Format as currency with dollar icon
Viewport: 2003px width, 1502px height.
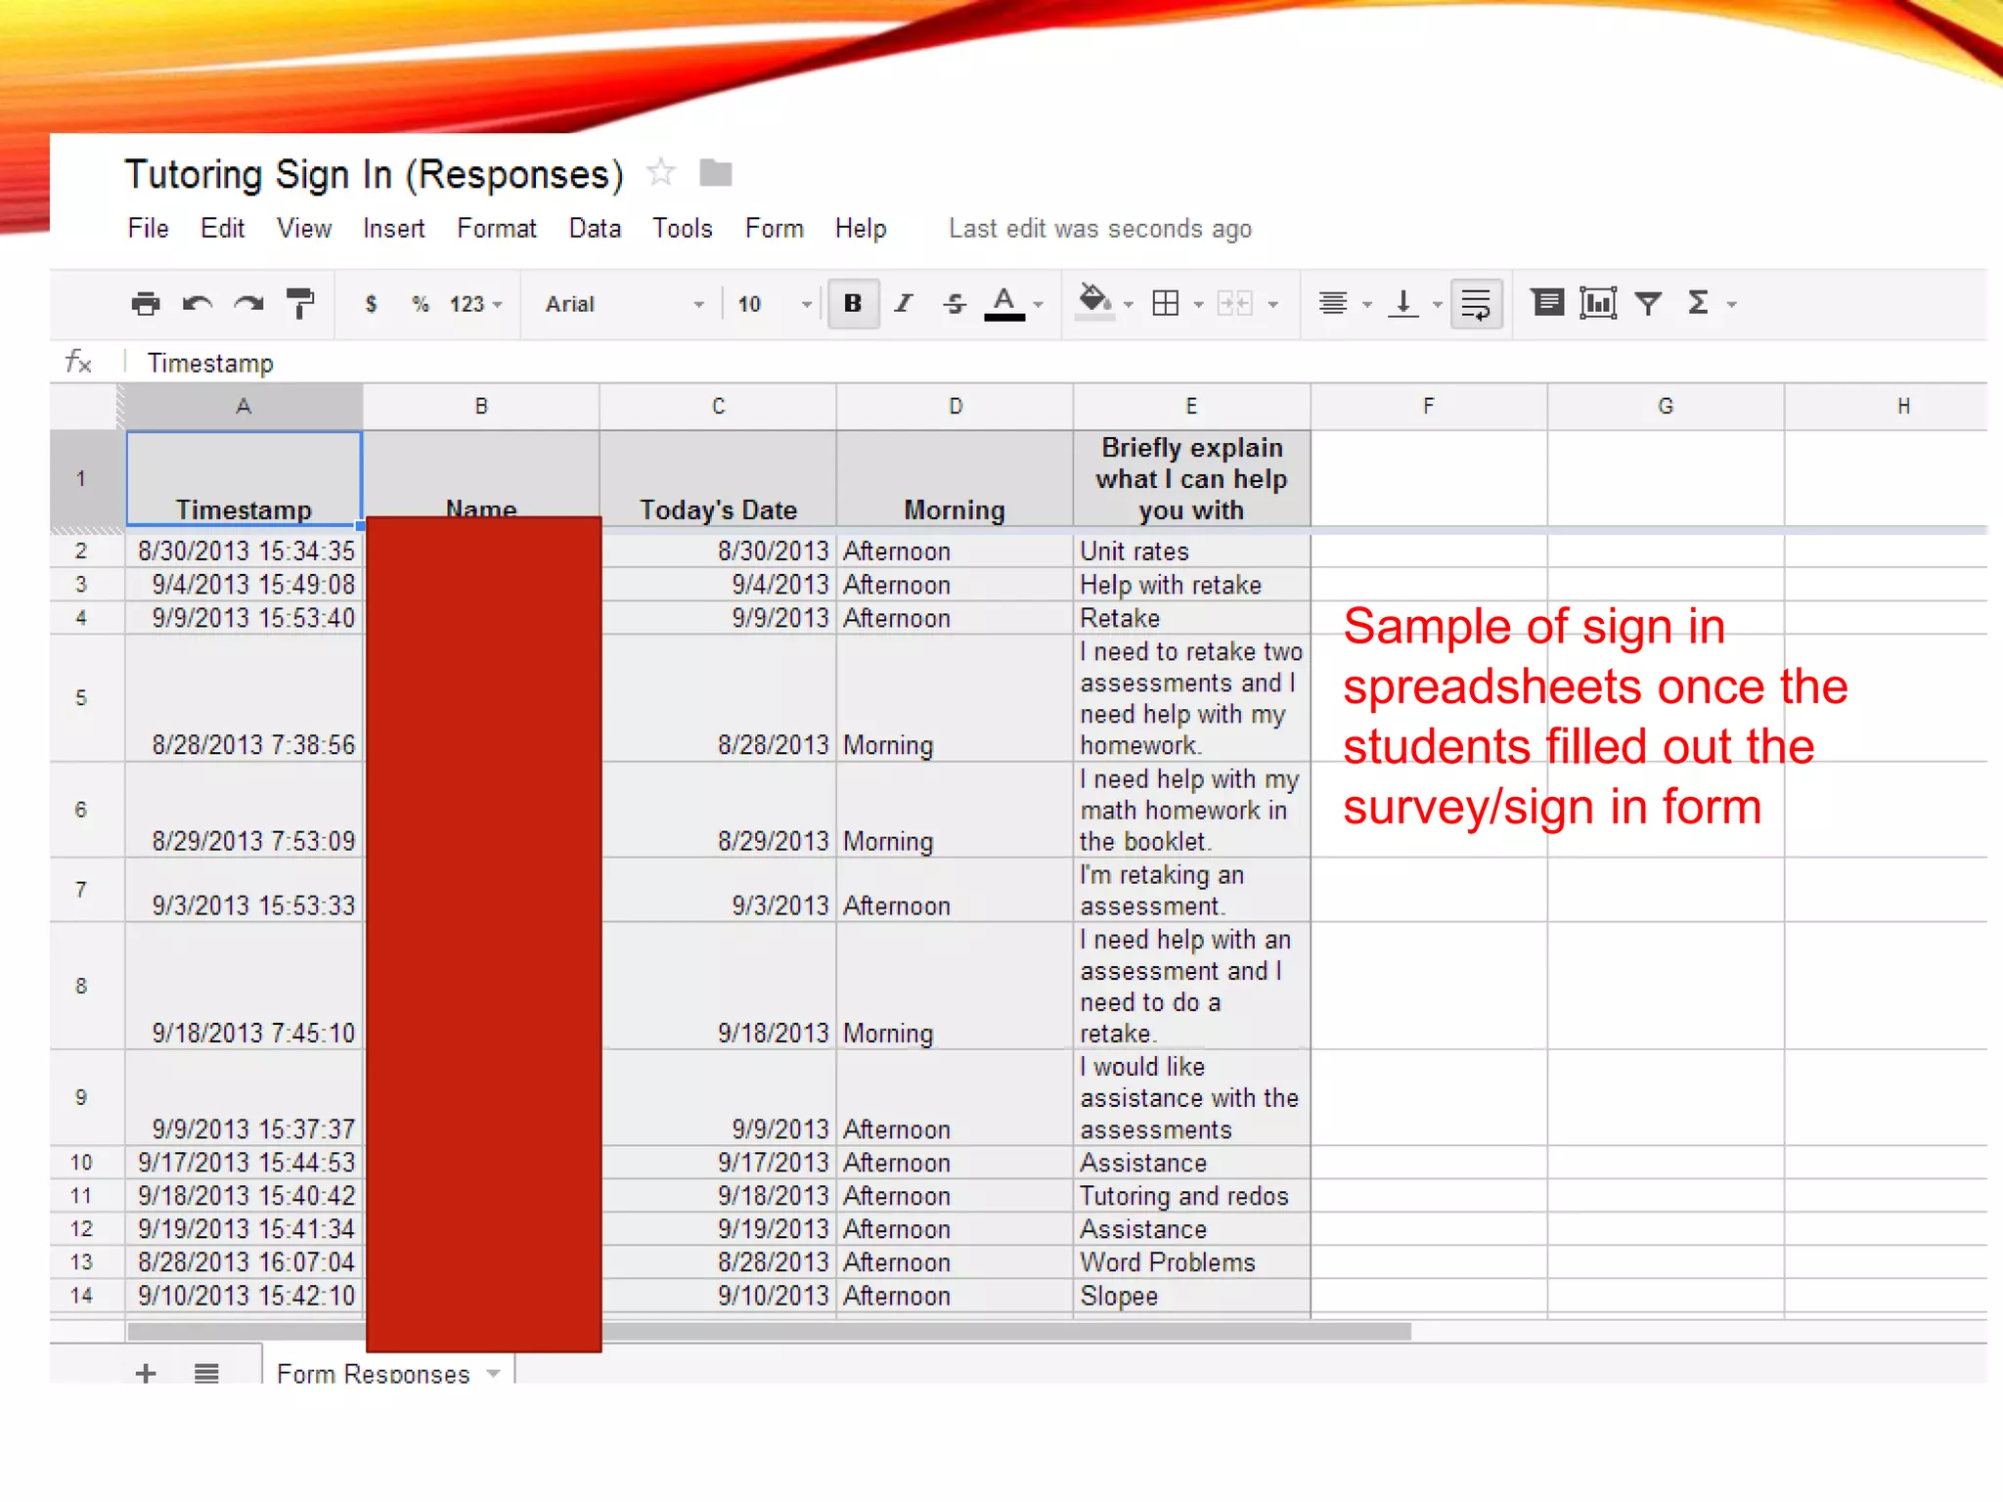click(x=371, y=304)
